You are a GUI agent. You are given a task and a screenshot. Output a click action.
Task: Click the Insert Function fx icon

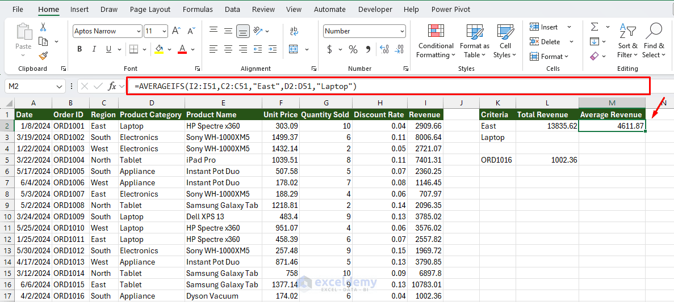[x=112, y=87]
